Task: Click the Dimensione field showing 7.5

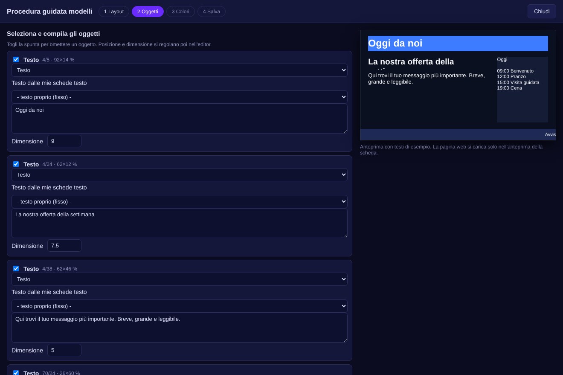Action: pyautogui.click(x=64, y=246)
